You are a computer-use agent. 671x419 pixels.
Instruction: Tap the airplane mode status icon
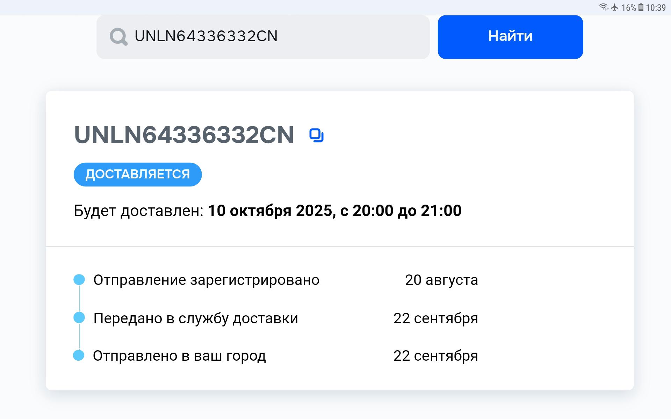[x=614, y=7]
